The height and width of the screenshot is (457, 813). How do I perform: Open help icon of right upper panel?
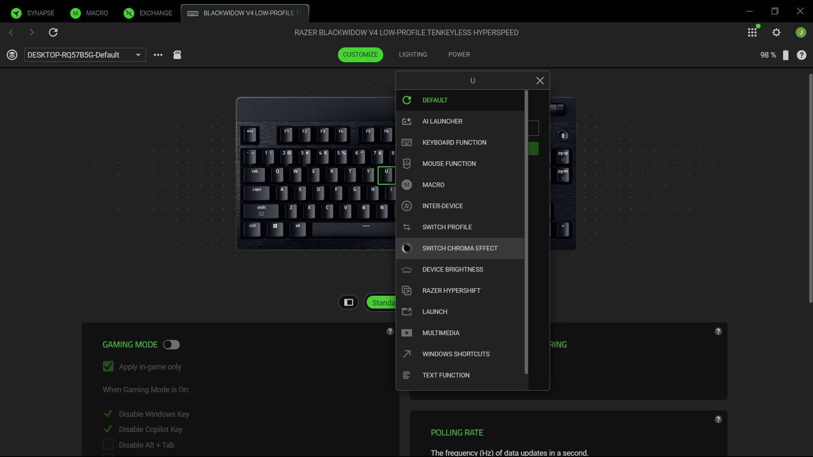pos(718,331)
